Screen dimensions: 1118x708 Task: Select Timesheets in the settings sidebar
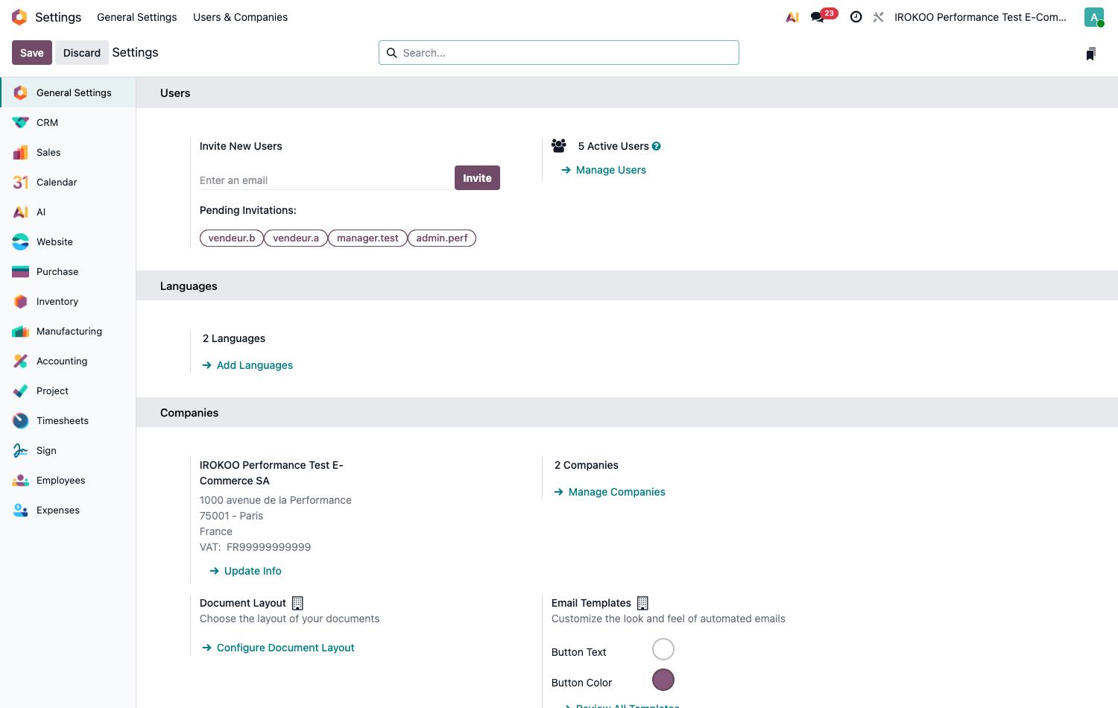(x=68, y=420)
